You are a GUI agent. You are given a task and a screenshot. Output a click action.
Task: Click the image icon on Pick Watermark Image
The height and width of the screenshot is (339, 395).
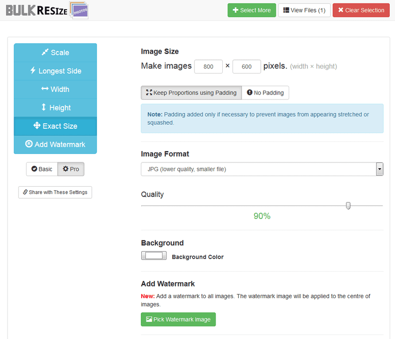149,319
